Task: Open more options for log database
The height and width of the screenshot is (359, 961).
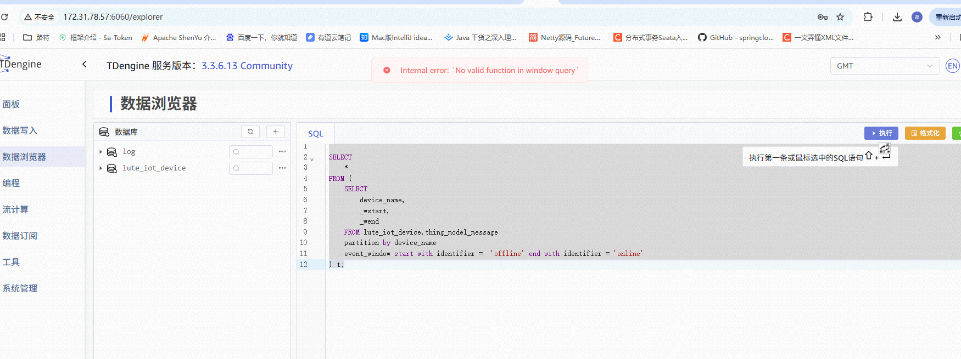Action: click(x=282, y=152)
